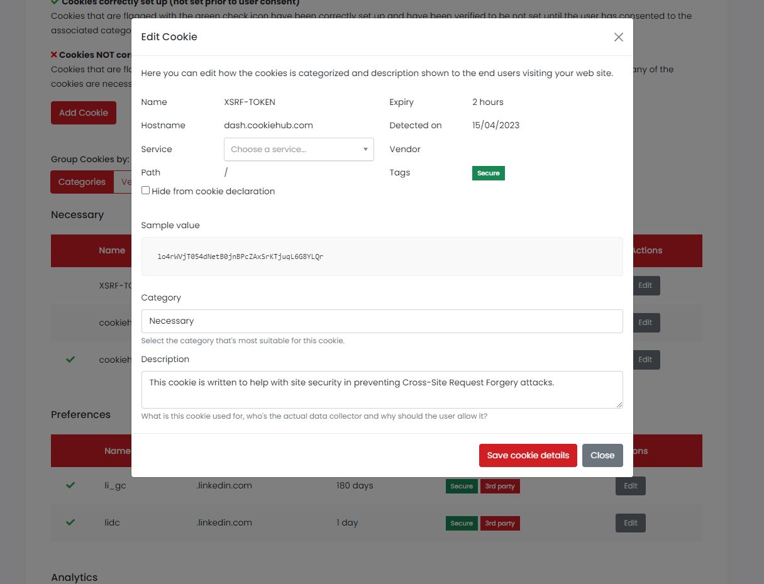Open the Category selector showing Necessary
Image resolution: width=764 pixels, height=584 pixels.
(x=382, y=321)
